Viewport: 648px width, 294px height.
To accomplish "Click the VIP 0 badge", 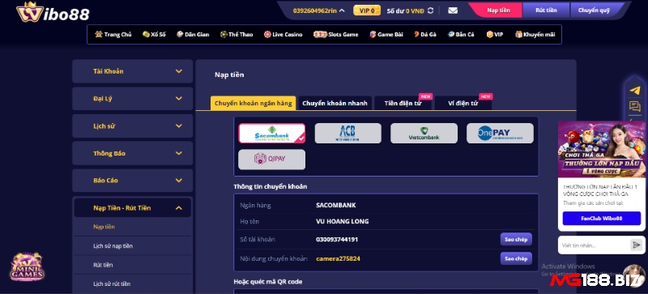I will click(367, 11).
